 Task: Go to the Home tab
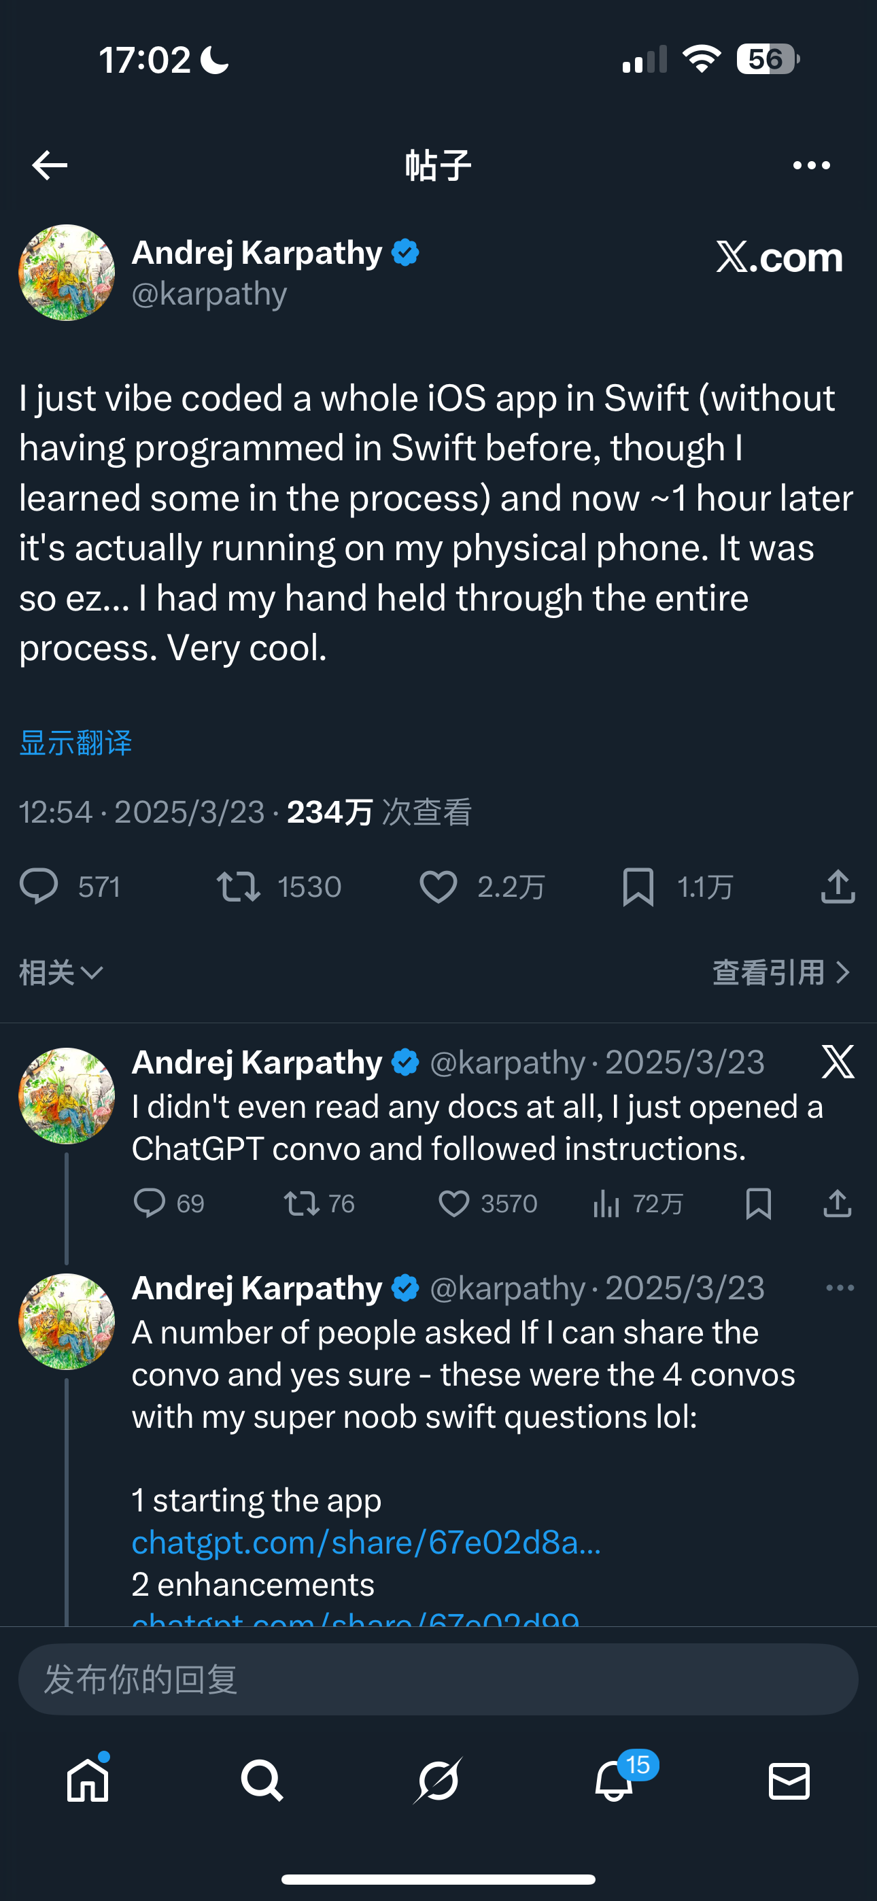(88, 1780)
